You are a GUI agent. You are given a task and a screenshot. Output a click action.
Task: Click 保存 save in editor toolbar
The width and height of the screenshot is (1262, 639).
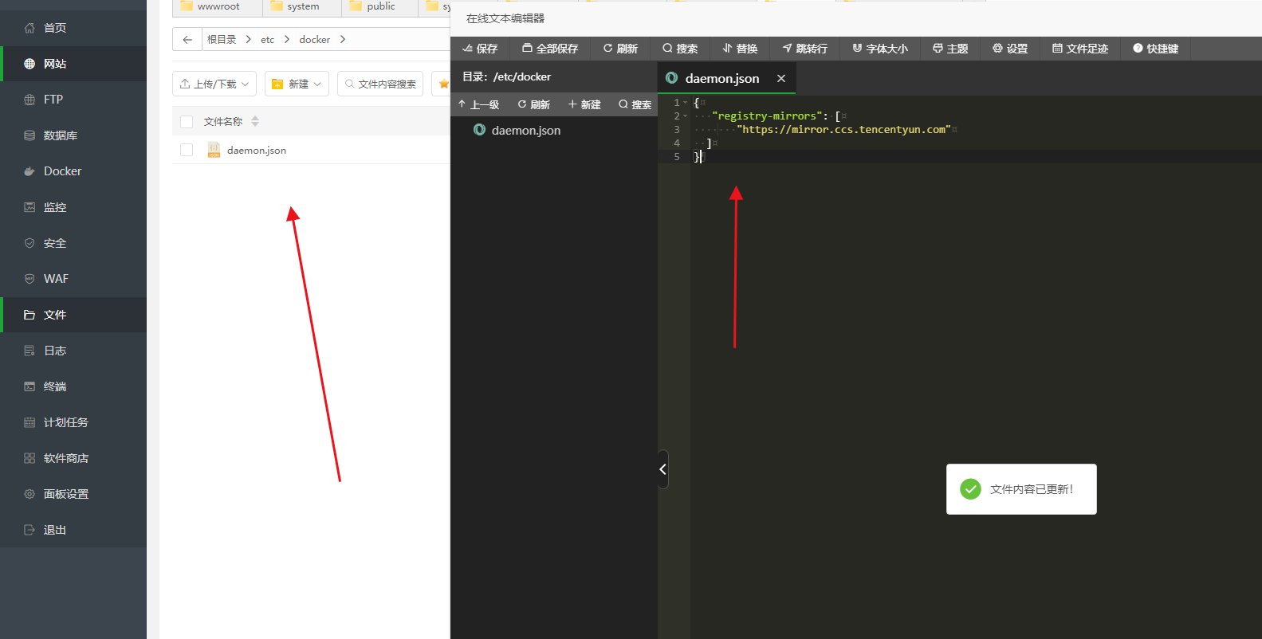[480, 49]
